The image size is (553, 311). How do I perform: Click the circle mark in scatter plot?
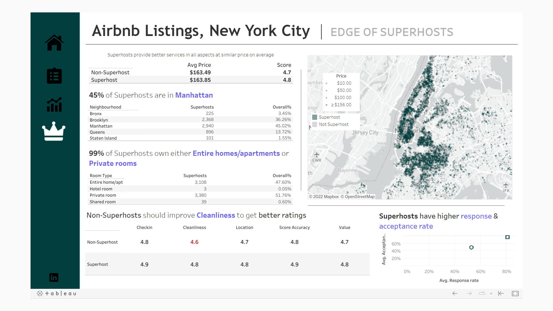[471, 247]
